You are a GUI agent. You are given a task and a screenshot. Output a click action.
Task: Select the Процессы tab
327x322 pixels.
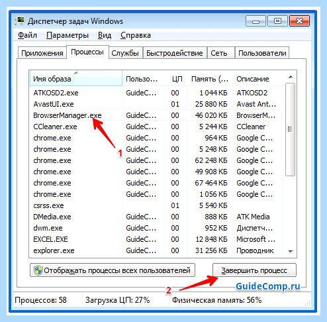[x=87, y=52]
